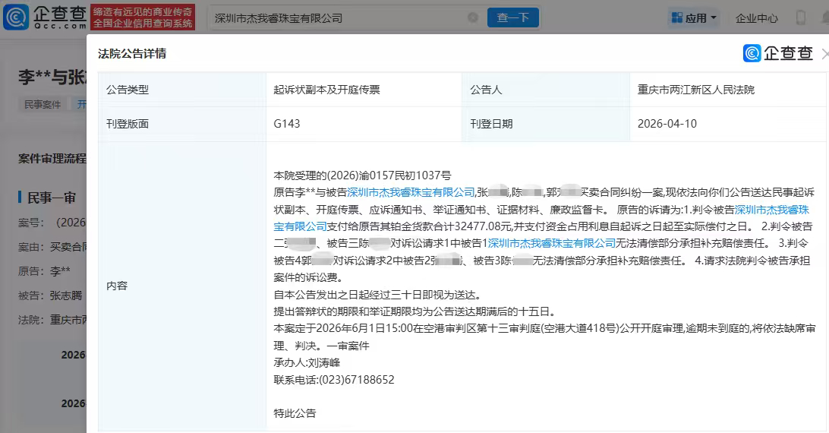Click the 法院公告详情 dialog title

tap(132, 53)
